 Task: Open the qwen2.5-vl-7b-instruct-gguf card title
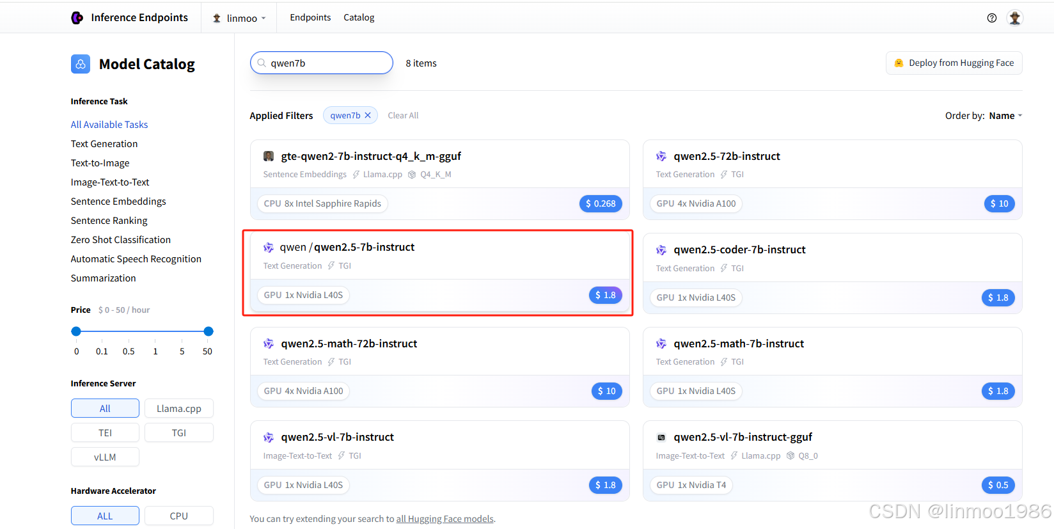743,437
